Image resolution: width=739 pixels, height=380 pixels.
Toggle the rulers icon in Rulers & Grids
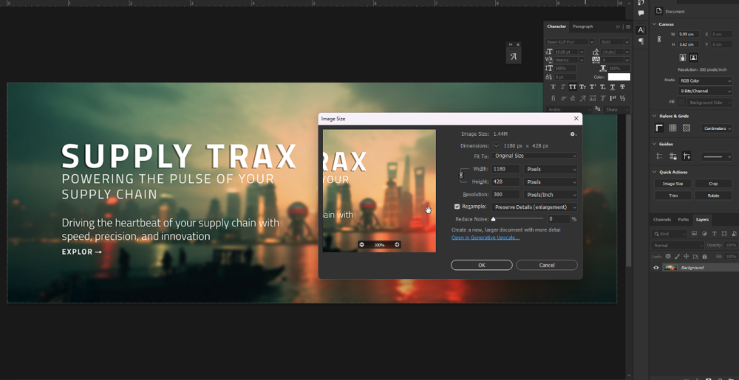tap(659, 128)
